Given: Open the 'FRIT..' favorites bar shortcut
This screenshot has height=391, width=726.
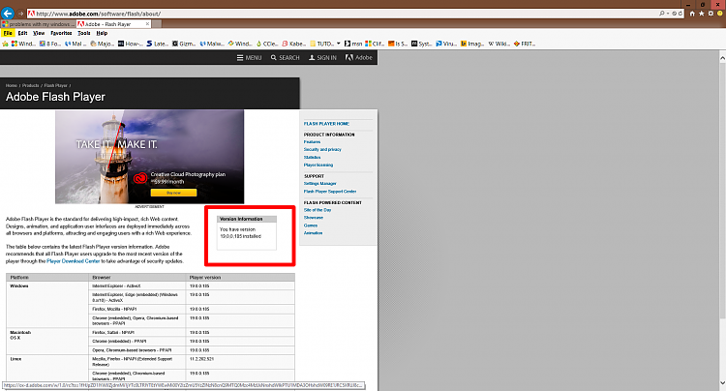Looking at the screenshot, I should click(x=525, y=44).
